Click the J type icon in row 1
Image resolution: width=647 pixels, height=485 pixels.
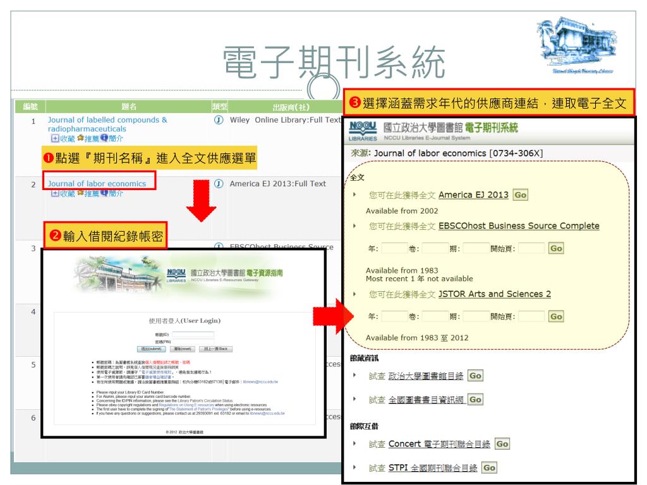[x=219, y=120]
